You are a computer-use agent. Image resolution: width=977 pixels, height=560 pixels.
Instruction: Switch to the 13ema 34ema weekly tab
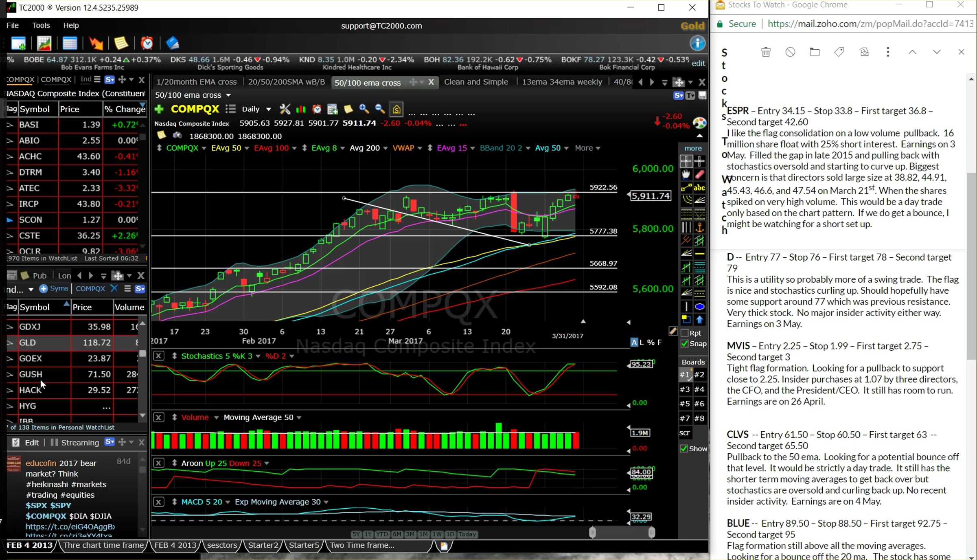(562, 82)
